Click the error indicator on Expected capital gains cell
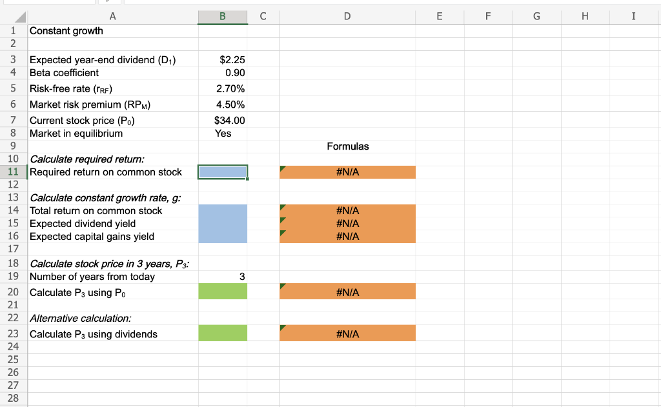This screenshot has width=661, height=407. point(282,232)
